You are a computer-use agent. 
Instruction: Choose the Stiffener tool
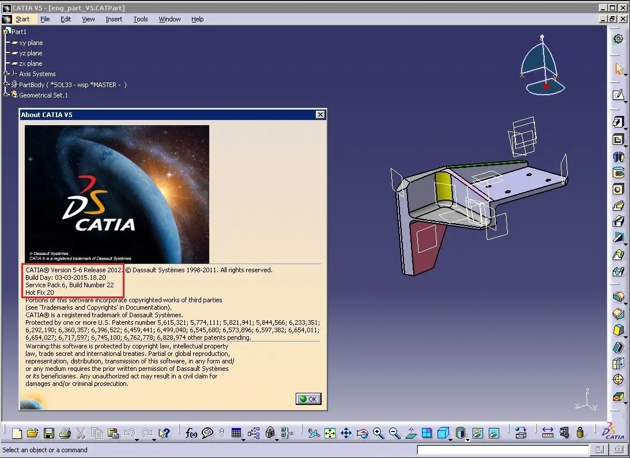pos(618,237)
